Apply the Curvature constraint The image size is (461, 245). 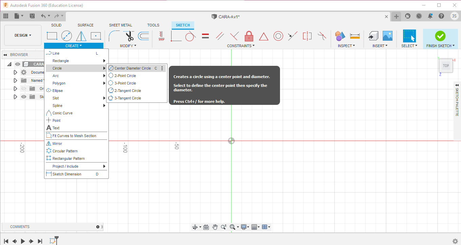[x=322, y=36]
